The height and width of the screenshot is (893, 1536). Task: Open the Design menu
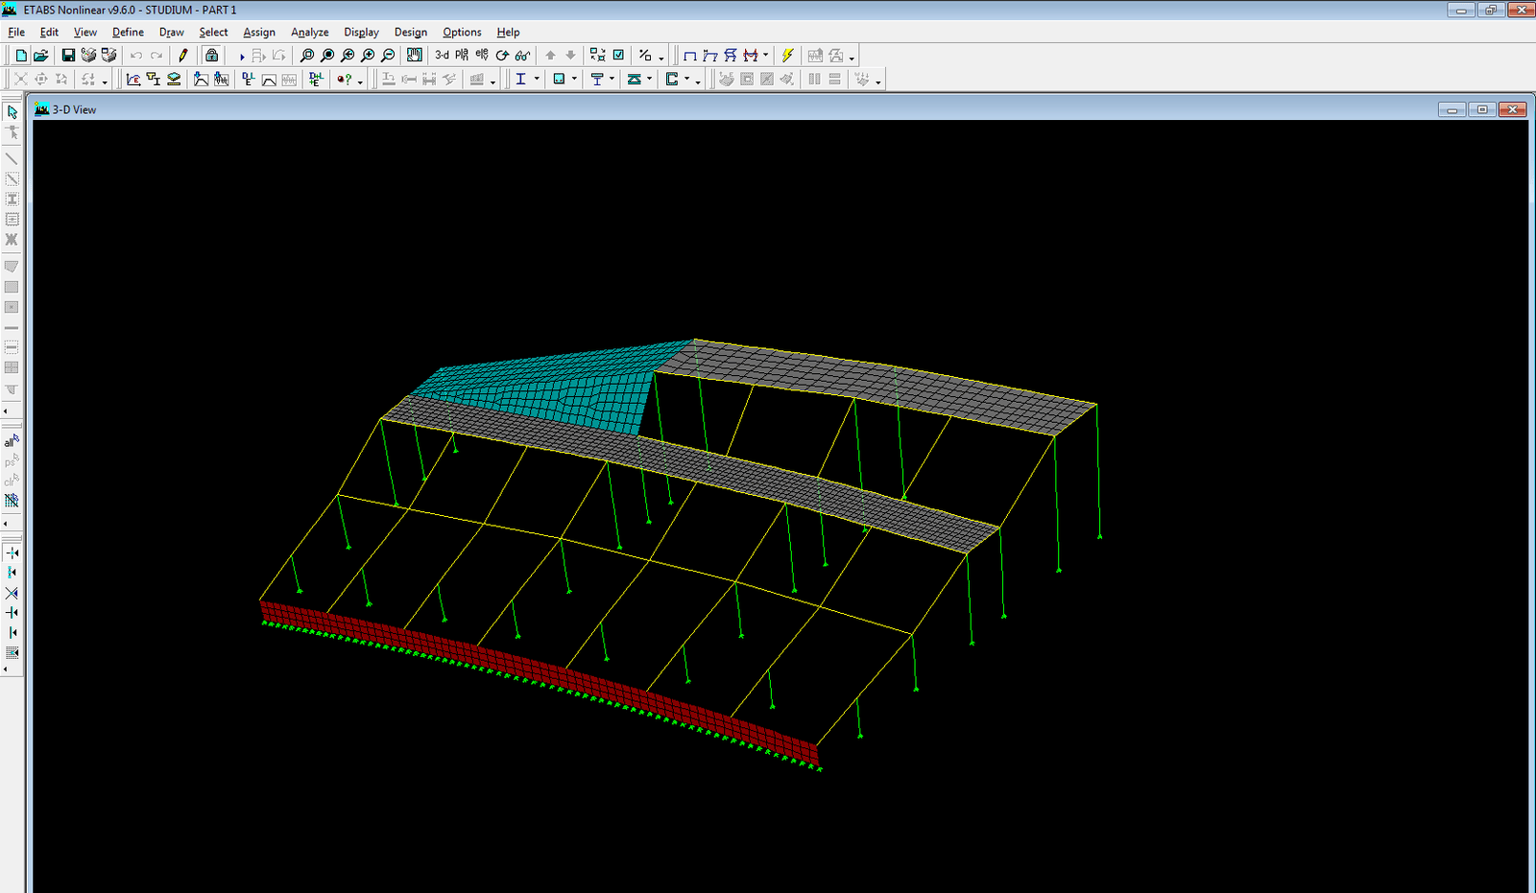click(410, 32)
